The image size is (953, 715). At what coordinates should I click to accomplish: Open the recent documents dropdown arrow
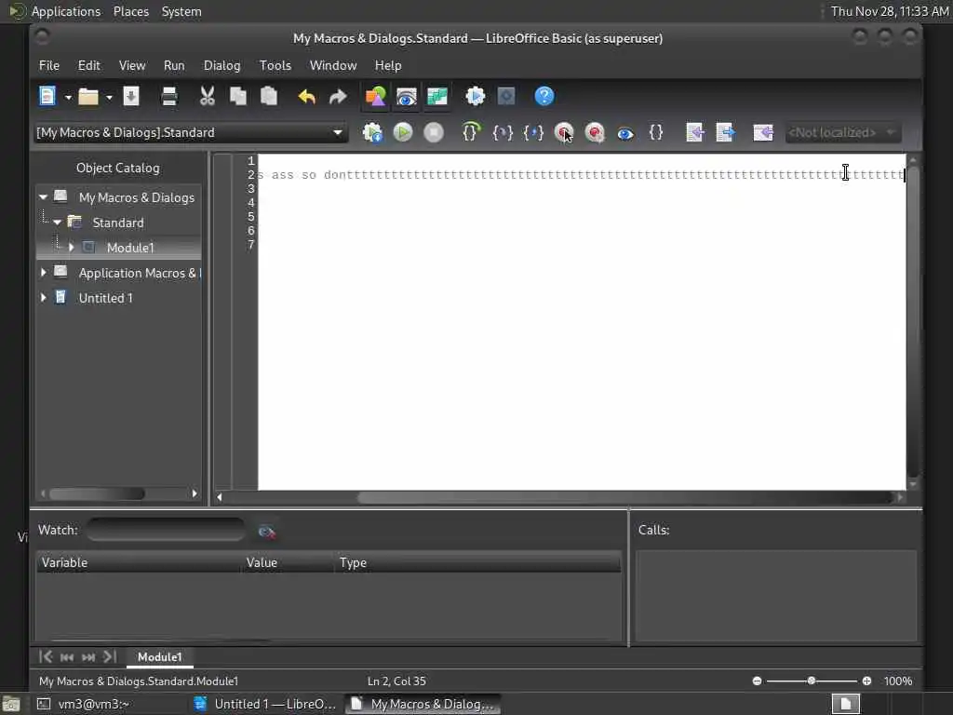click(109, 97)
